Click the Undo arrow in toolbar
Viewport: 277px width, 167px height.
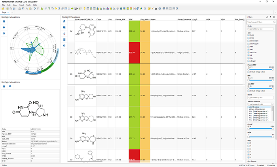pos(35,8)
